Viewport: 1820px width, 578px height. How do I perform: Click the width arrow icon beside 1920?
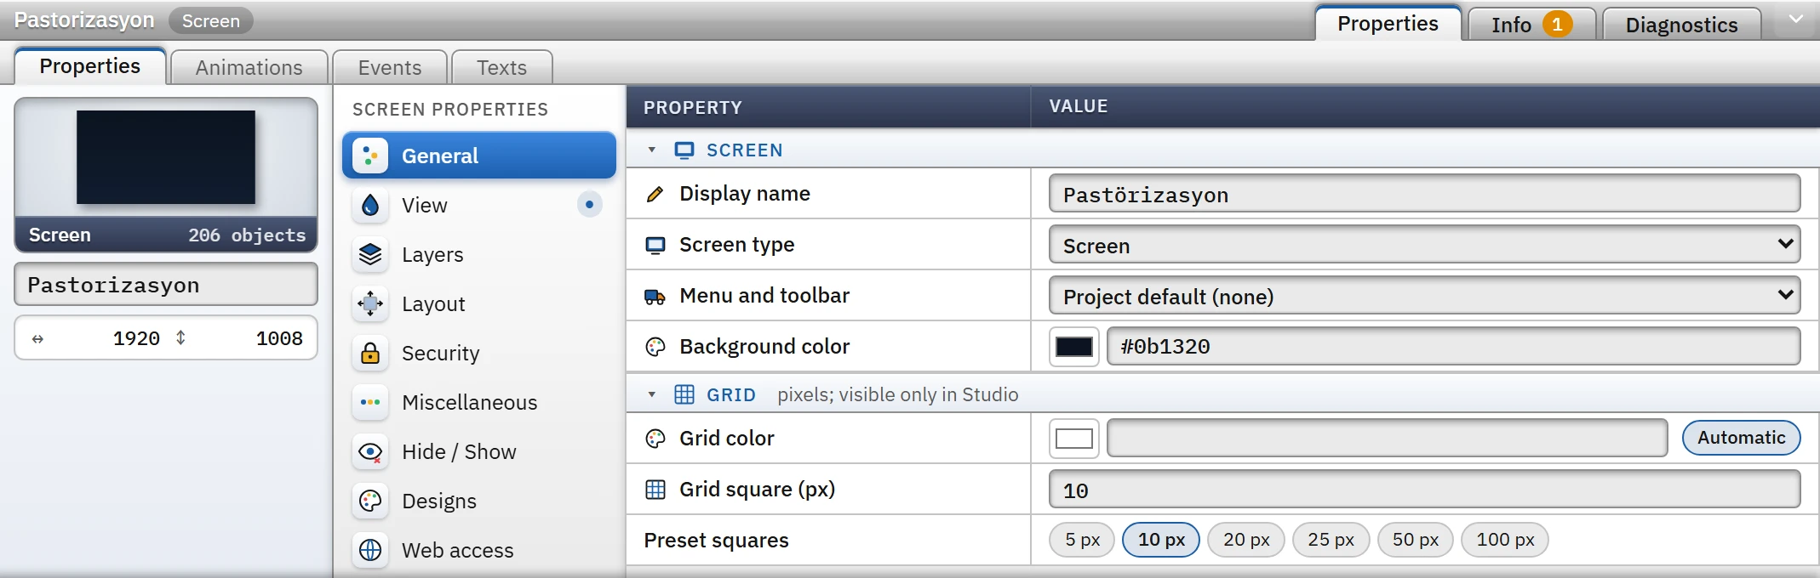pyautogui.click(x=37, y=339)
